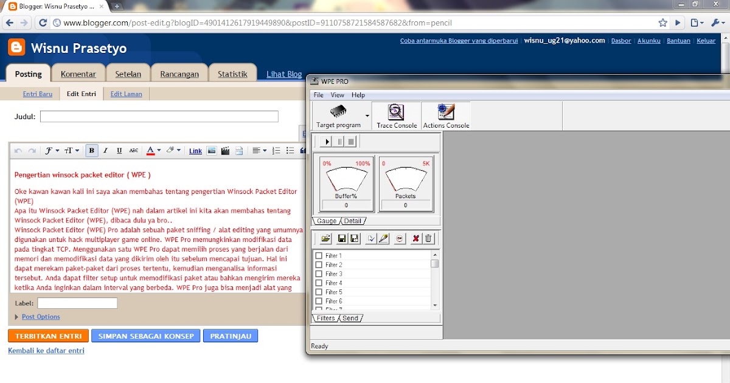Viewport: 730px width, 383px height.
Task: Pause packet logging in WPE PRO
Action: (x=339, y=141)
